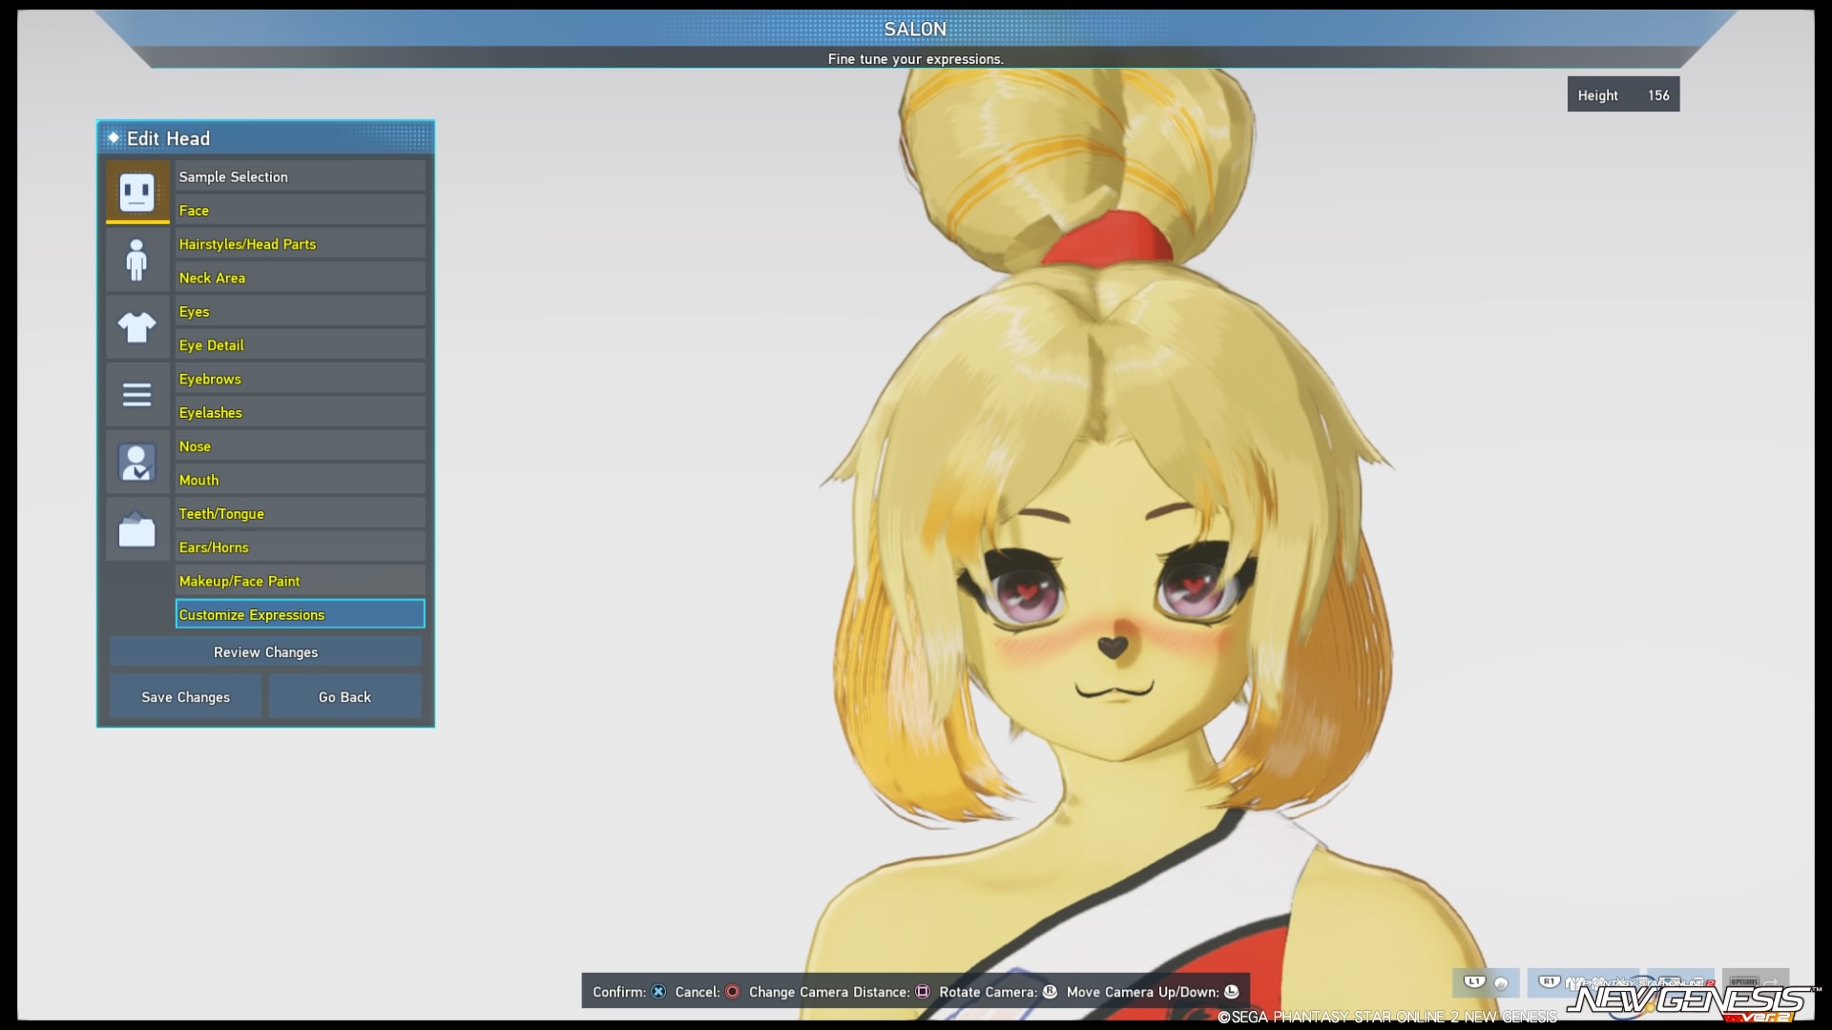Select the Edit Head face icon
Screen dimensions: 1832x1030
point(137,192)
